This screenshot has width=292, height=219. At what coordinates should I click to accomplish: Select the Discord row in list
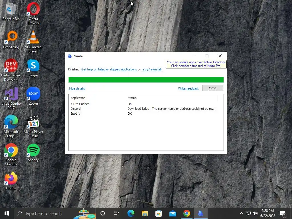pos(146,109)
